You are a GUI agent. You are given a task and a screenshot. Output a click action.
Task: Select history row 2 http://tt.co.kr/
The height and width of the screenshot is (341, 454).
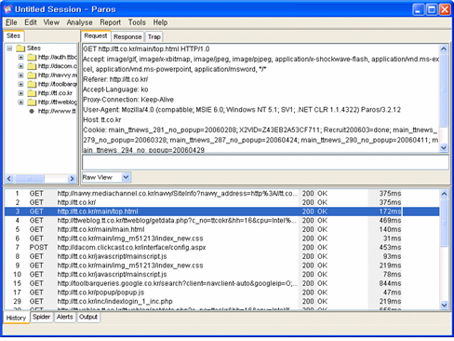[x=221, y=202]
